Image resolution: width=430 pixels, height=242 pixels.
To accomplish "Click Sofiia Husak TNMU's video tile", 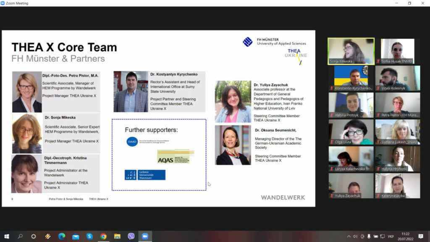I will [397, 51].
